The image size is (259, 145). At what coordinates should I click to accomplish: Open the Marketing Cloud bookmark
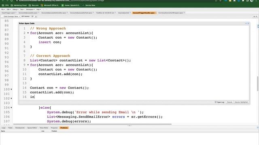coord(19,5)
